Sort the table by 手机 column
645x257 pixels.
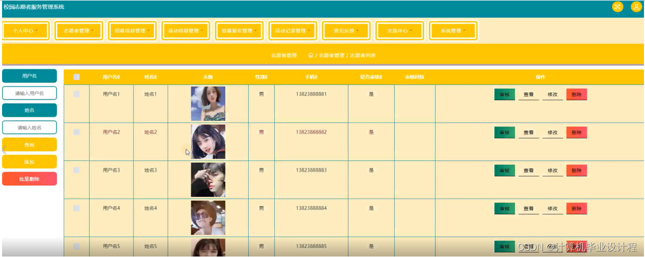[311, 77]
